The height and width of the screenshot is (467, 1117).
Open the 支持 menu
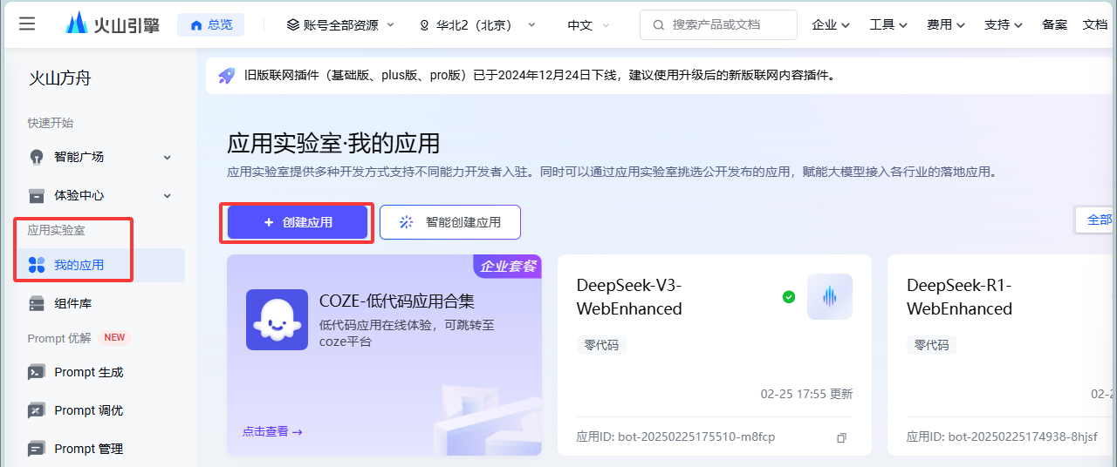click(1004, 24)
